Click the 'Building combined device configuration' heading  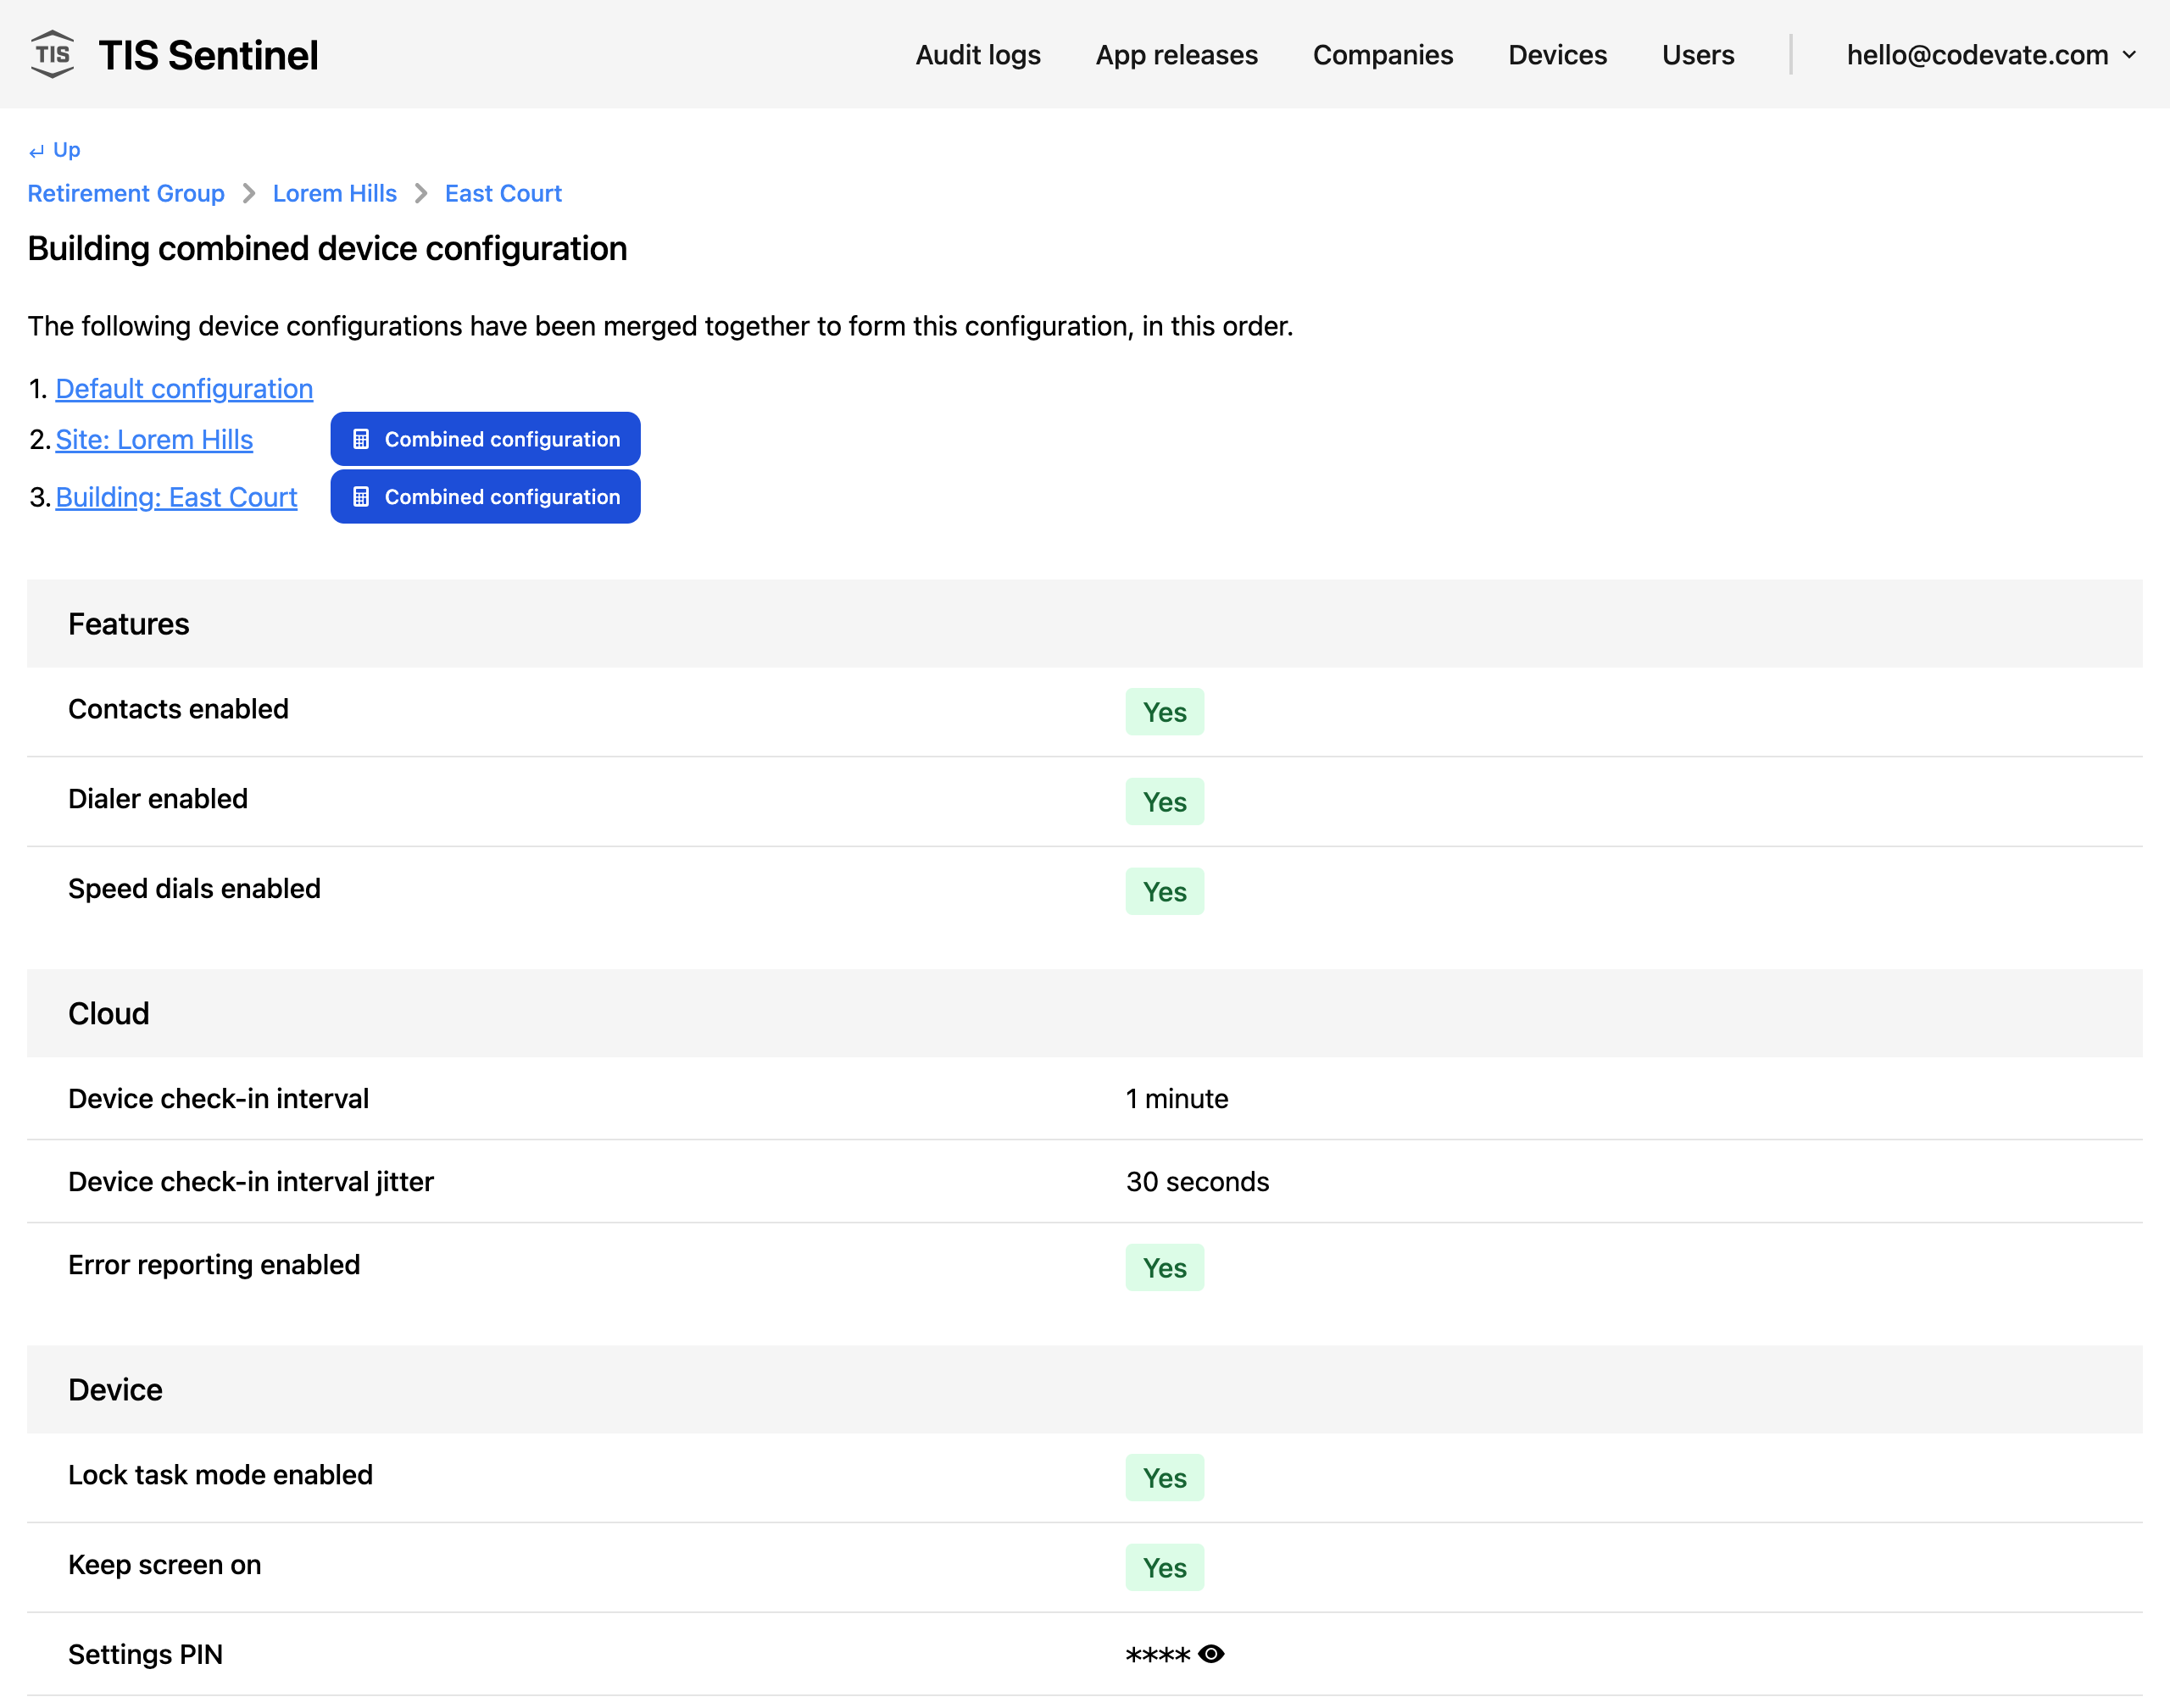pos(327,248)
